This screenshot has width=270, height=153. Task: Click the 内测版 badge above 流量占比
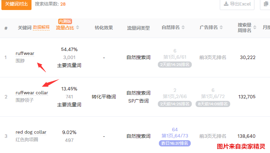point(65,21)
